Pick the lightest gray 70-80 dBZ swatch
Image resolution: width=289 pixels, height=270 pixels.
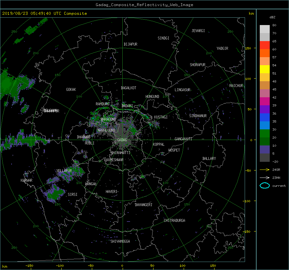coord(265,29)
